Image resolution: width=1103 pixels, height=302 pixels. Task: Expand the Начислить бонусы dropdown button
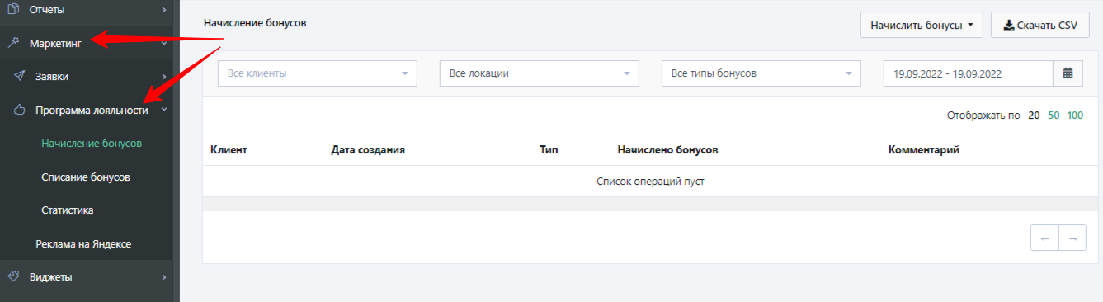(922, 25)
